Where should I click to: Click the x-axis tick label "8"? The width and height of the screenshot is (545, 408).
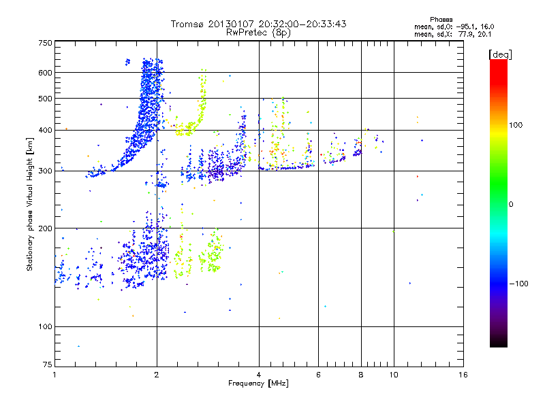pyautogui.click(x=361, y=375)
